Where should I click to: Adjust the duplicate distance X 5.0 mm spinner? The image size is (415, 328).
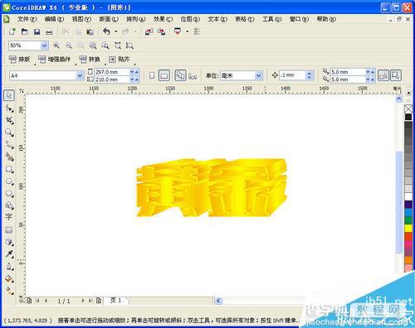click(370, 72)
